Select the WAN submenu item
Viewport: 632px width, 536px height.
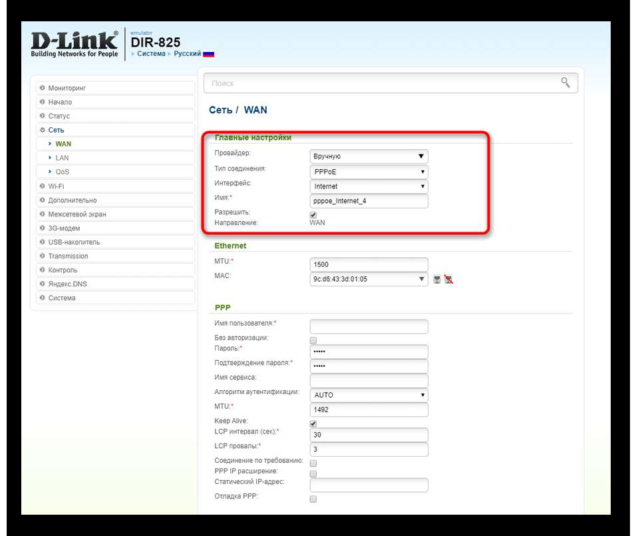115,144
